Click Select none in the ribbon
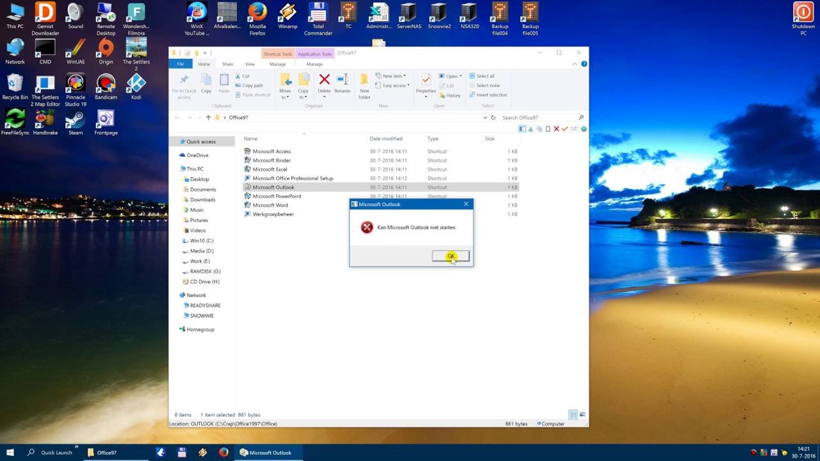The width and height of the screenshot is (820, 461). [484, 85]
